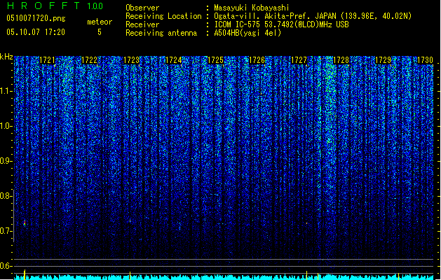This screenshot has height=280, width=441.
Task: Click the date stamp 05.10.07 17:20
Action: click(36, 32)
